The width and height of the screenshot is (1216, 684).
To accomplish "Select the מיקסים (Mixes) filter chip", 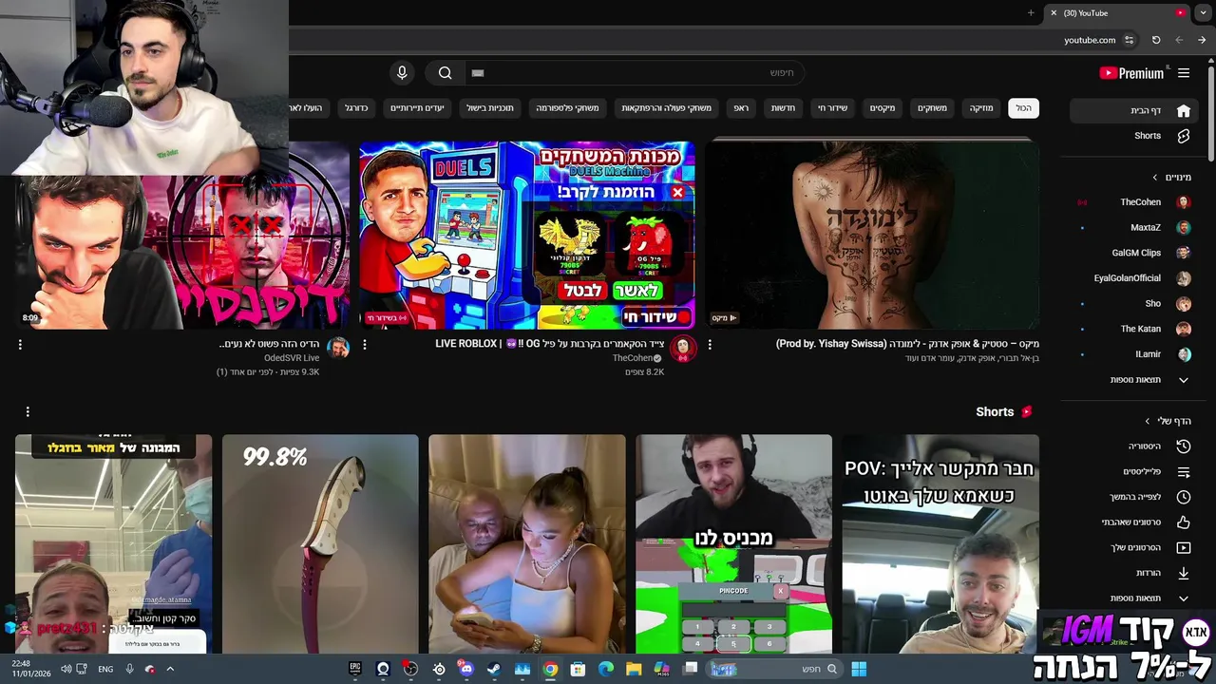I will [x=883, y=108].
